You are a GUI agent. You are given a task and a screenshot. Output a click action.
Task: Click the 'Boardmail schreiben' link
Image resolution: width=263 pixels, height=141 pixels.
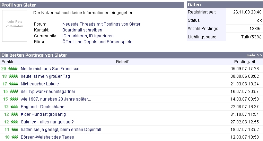[80, 30]
